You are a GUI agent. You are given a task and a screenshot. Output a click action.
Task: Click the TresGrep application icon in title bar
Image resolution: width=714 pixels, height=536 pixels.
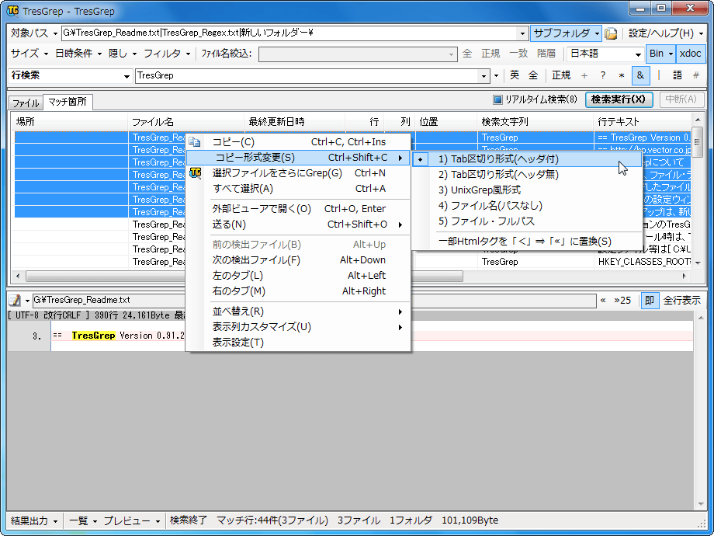pos(12,10)
